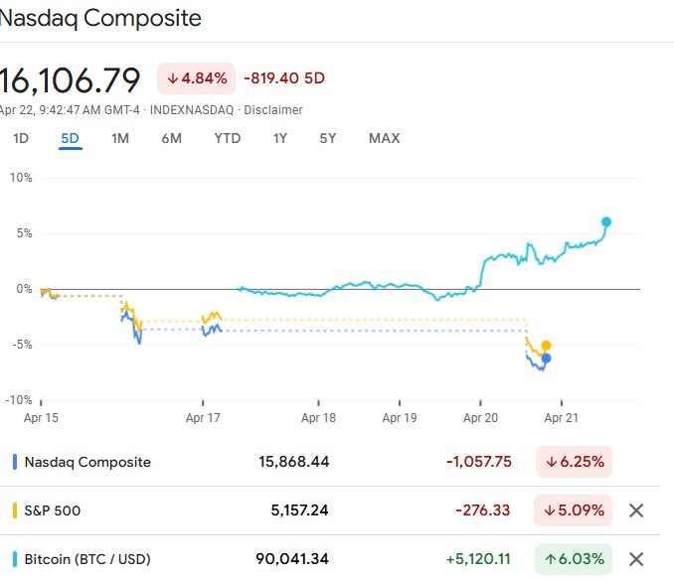Viewport: 674px width, 579px height.
Task: Open the Disclaimer link
Action: tap(273, 110)
